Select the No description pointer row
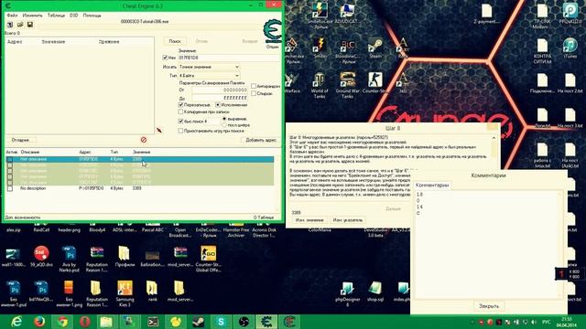The width and height of the screenshot is (586, 329). [140, 188]
